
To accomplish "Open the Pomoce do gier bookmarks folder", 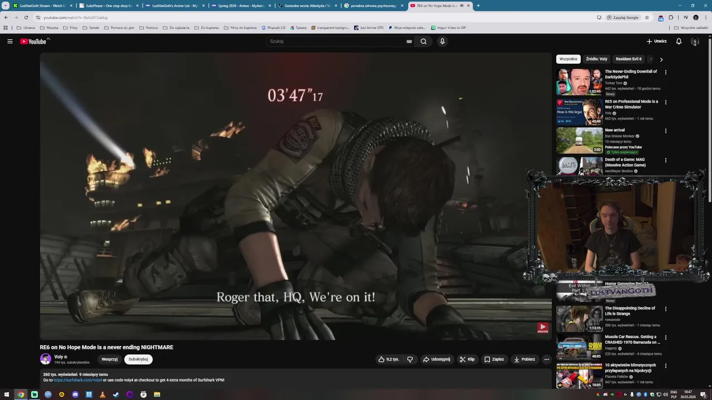I will click(119, 27).
